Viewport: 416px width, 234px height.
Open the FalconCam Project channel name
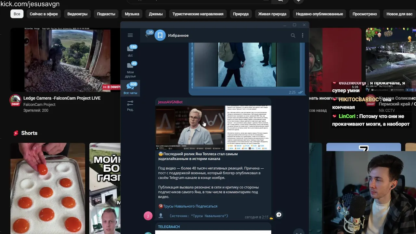click(x=39, y=105)
